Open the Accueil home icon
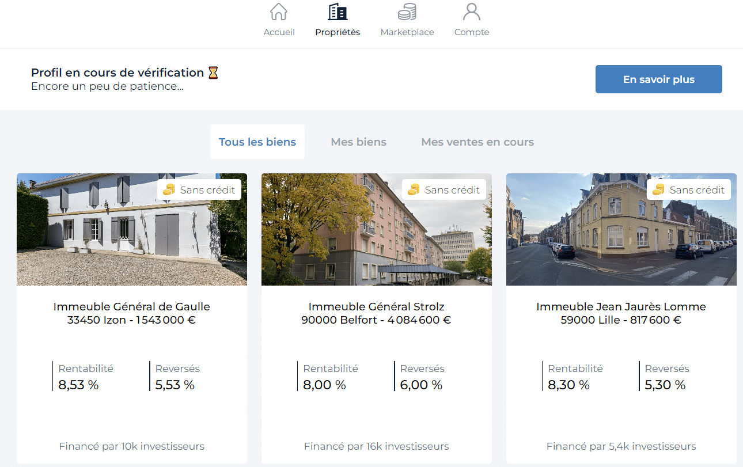The image size is (743, 467). coord(279,12)
